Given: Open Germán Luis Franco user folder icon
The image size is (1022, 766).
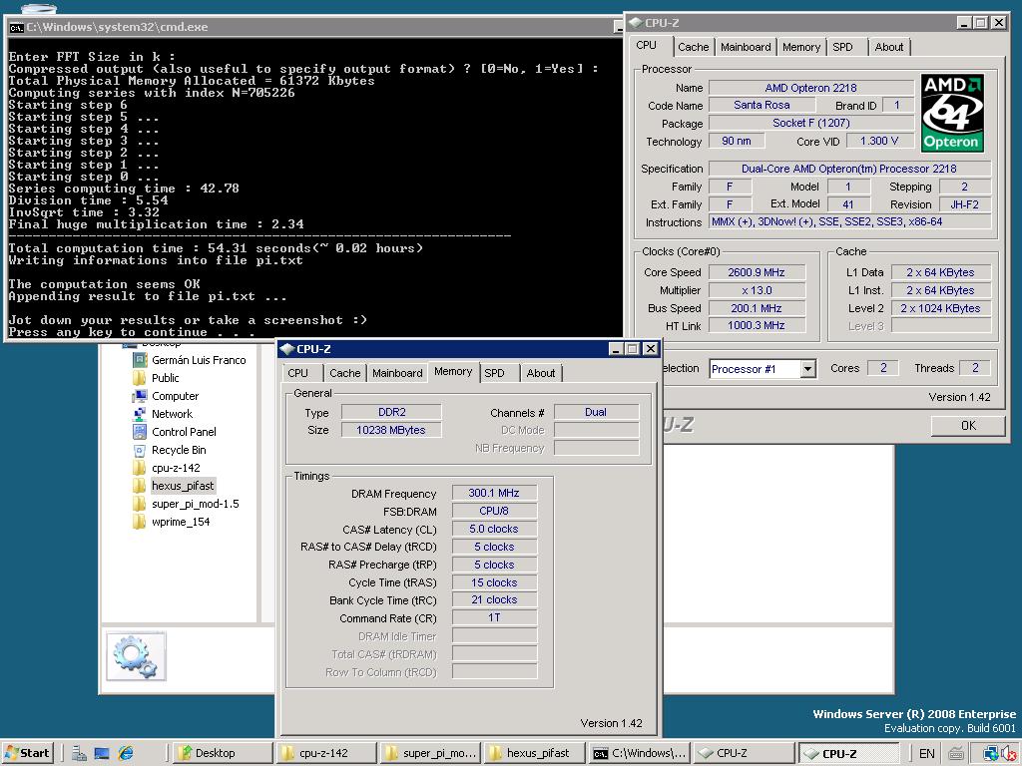Looking at the screenshot, I should pos(140,360).
